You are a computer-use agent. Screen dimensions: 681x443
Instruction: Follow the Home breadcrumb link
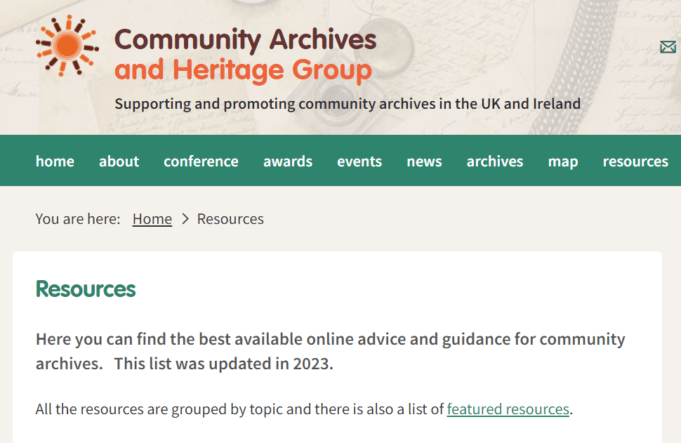(x=152, y=219)
